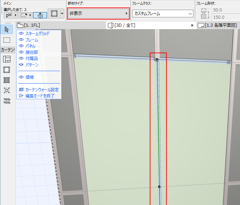Toggle スキームグリッド visibility eye
Screen dimensions: 240x205
21,33
